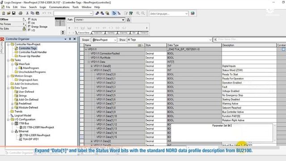Select Controller Tags in organizer tree
The height and width of the screenshot is (161, 286).
(x=28, y=48)
